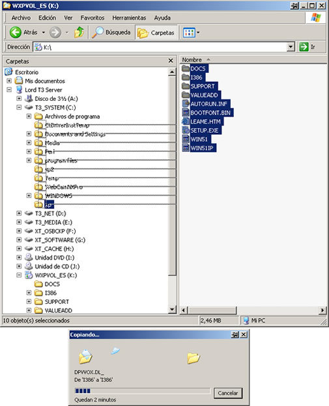The image size is (329, 406).
Task: Select the BOOTFONT.BIN file icon
Action: [x=186, y=113]
